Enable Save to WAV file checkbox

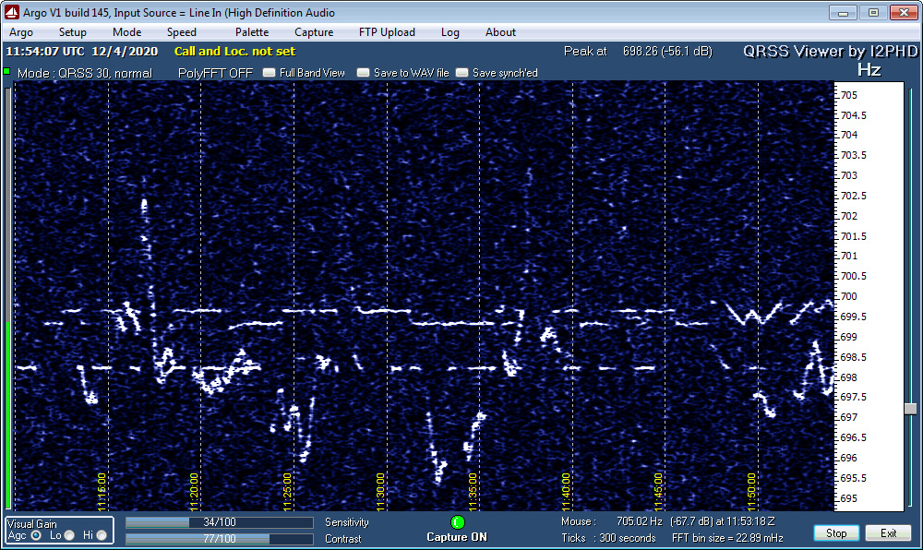[x=363, y=72]
